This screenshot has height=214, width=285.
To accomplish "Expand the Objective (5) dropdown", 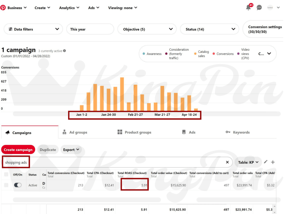I will pos(147,29).
